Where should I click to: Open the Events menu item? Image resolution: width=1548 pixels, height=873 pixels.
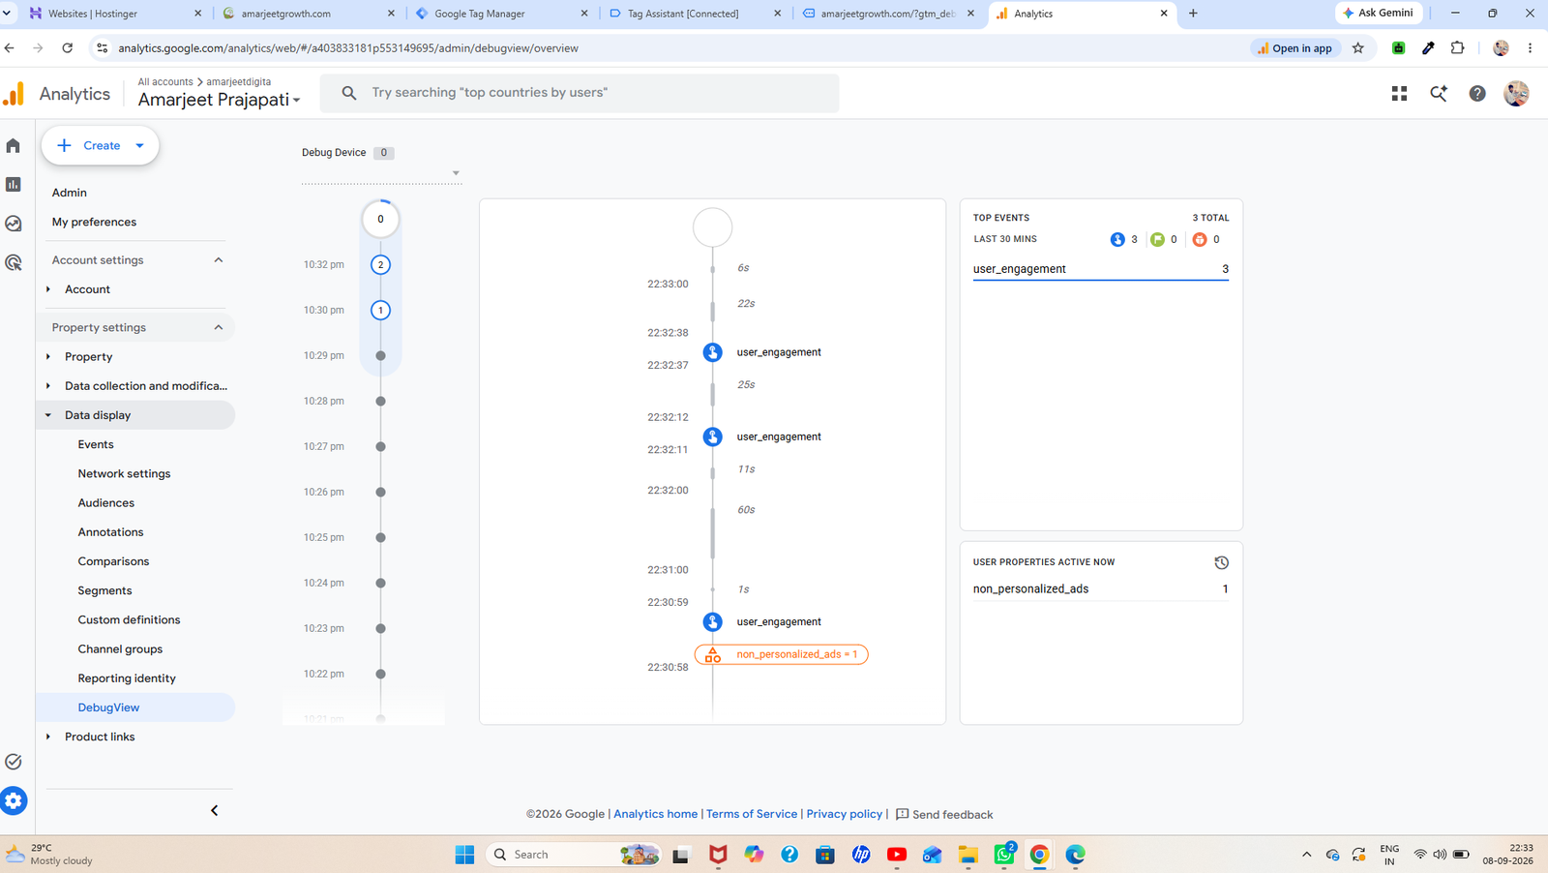(96, 444)
